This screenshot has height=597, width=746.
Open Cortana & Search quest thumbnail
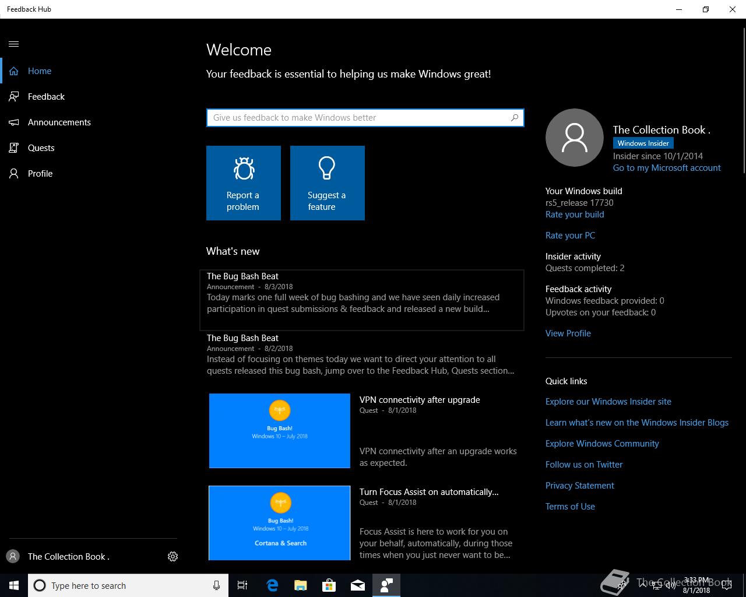[280, 523]
